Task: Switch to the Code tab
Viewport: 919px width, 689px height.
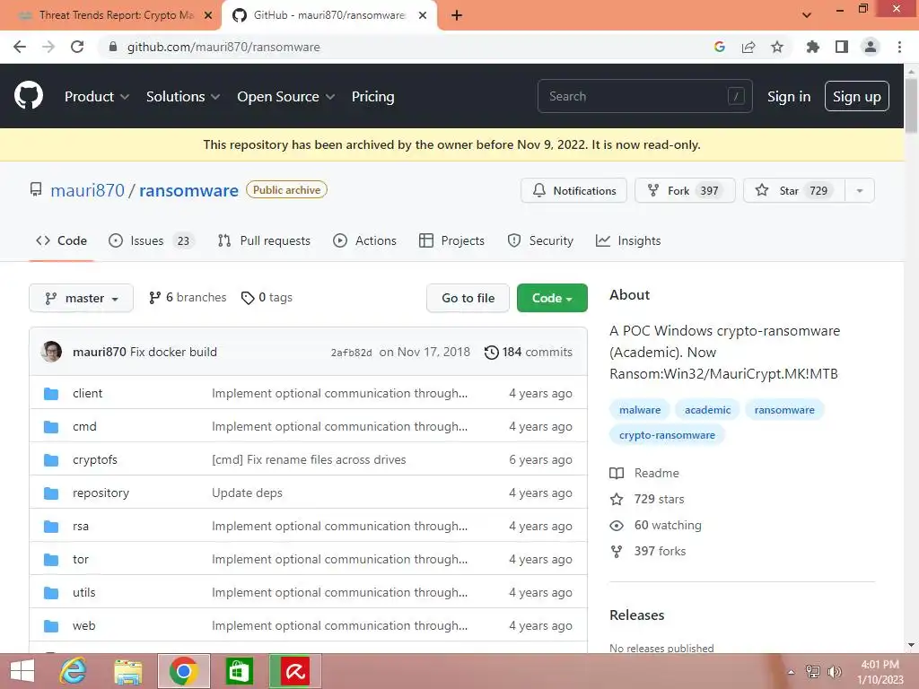Action: tap(62, 240)
